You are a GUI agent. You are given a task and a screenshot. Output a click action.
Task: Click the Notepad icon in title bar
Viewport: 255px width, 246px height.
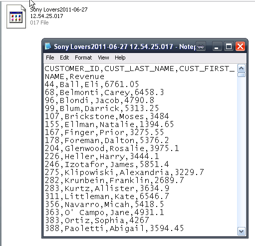tap(48, 46)
